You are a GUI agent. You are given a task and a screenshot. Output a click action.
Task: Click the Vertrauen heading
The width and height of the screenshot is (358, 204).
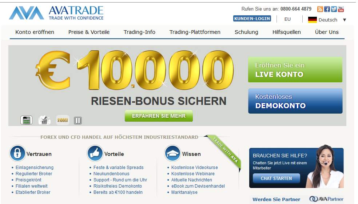tap(39, 154)
